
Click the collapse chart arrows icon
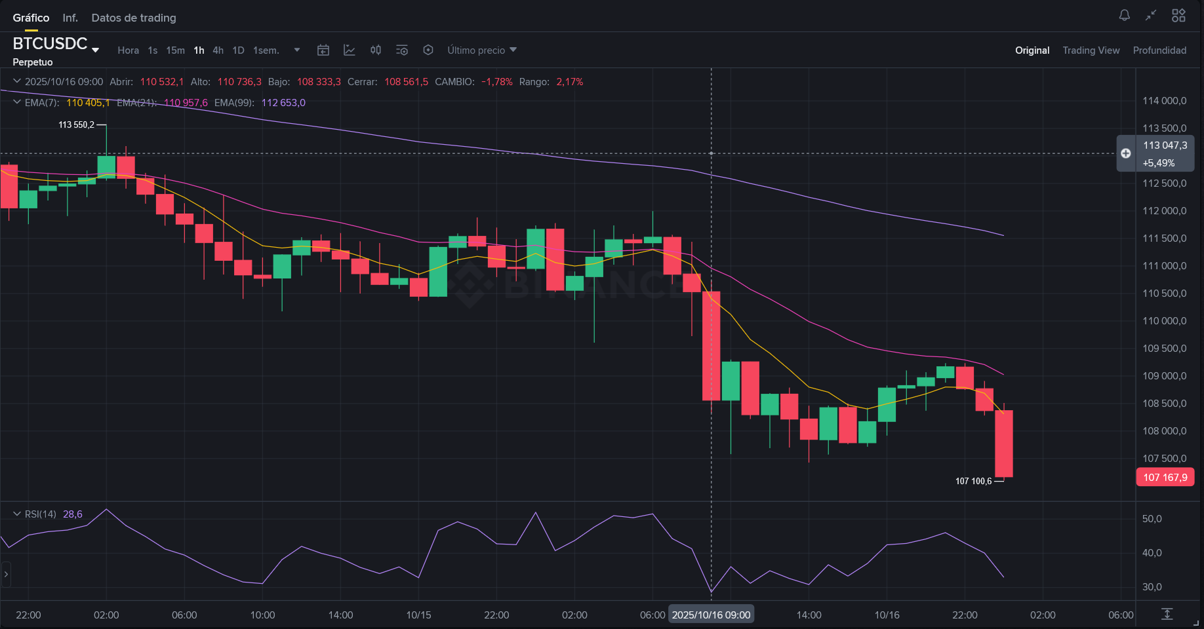pyautogui.click(x=1151, y=15)
